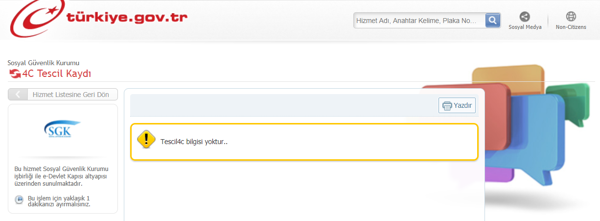The image size is (600, 221).
Task: Click the Tescil4c bilgisi yoktur message
Action: click(194, 142)
